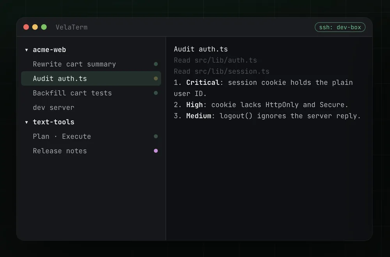The height and width of the screenshot is (257, 390).
Task: Collapse the text-tools group triangle
Action: (x=27, y=122)
